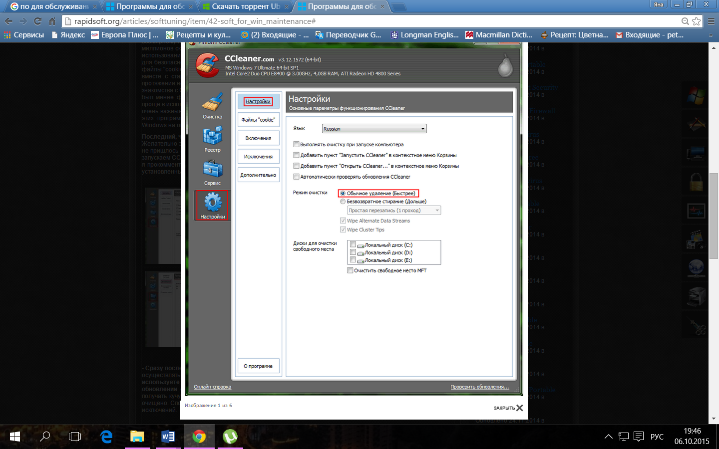Screen dimensions: 719x449
Task: Toggle Автоматически проверять обновления CCleaner checkbox
Action: coord(296,177)
